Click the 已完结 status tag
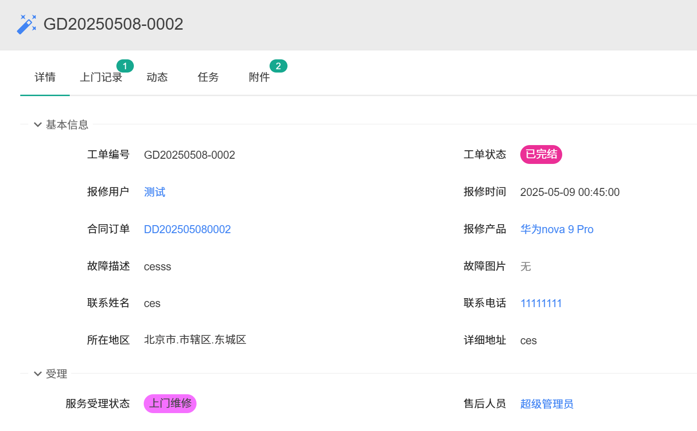 point(541,155)
